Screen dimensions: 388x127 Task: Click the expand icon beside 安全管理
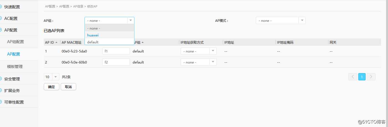click(x=1, y=78)
